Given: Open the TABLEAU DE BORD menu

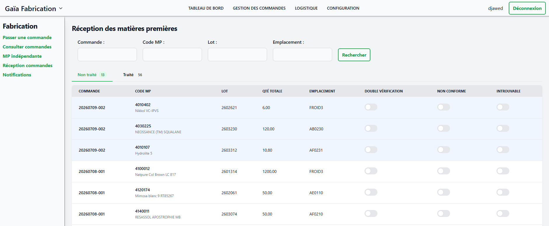Looking at the screenshot, I should (206, 8).
